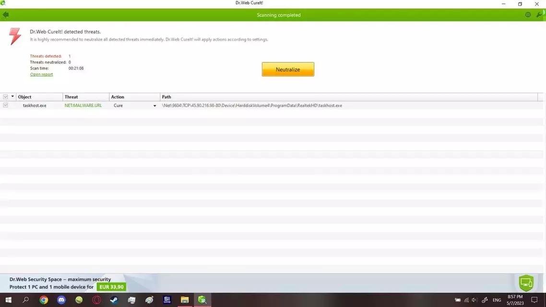Open Discord from the taskbar
Screen dimensions: 546x307
click(x=61, y=300)
